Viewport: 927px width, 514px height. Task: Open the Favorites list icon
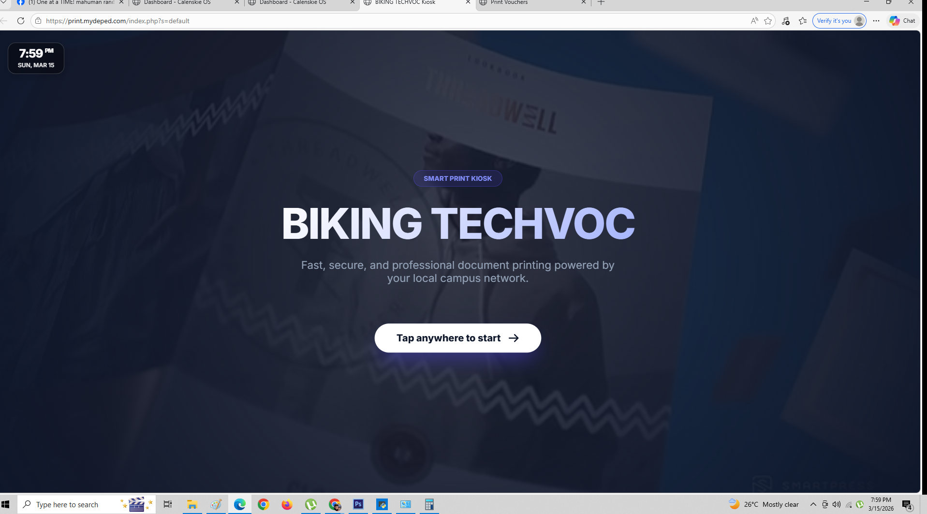(803, 21)
